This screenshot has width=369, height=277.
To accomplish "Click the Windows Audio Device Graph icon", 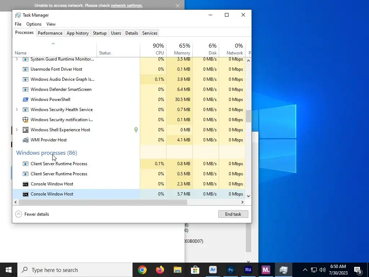I will point(26,79).
